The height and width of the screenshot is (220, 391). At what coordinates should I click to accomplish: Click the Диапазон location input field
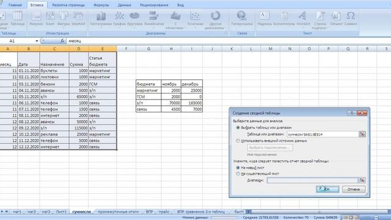point(312,180)
